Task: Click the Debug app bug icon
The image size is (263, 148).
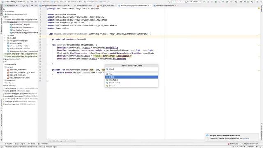Action: tap(216, 2)
